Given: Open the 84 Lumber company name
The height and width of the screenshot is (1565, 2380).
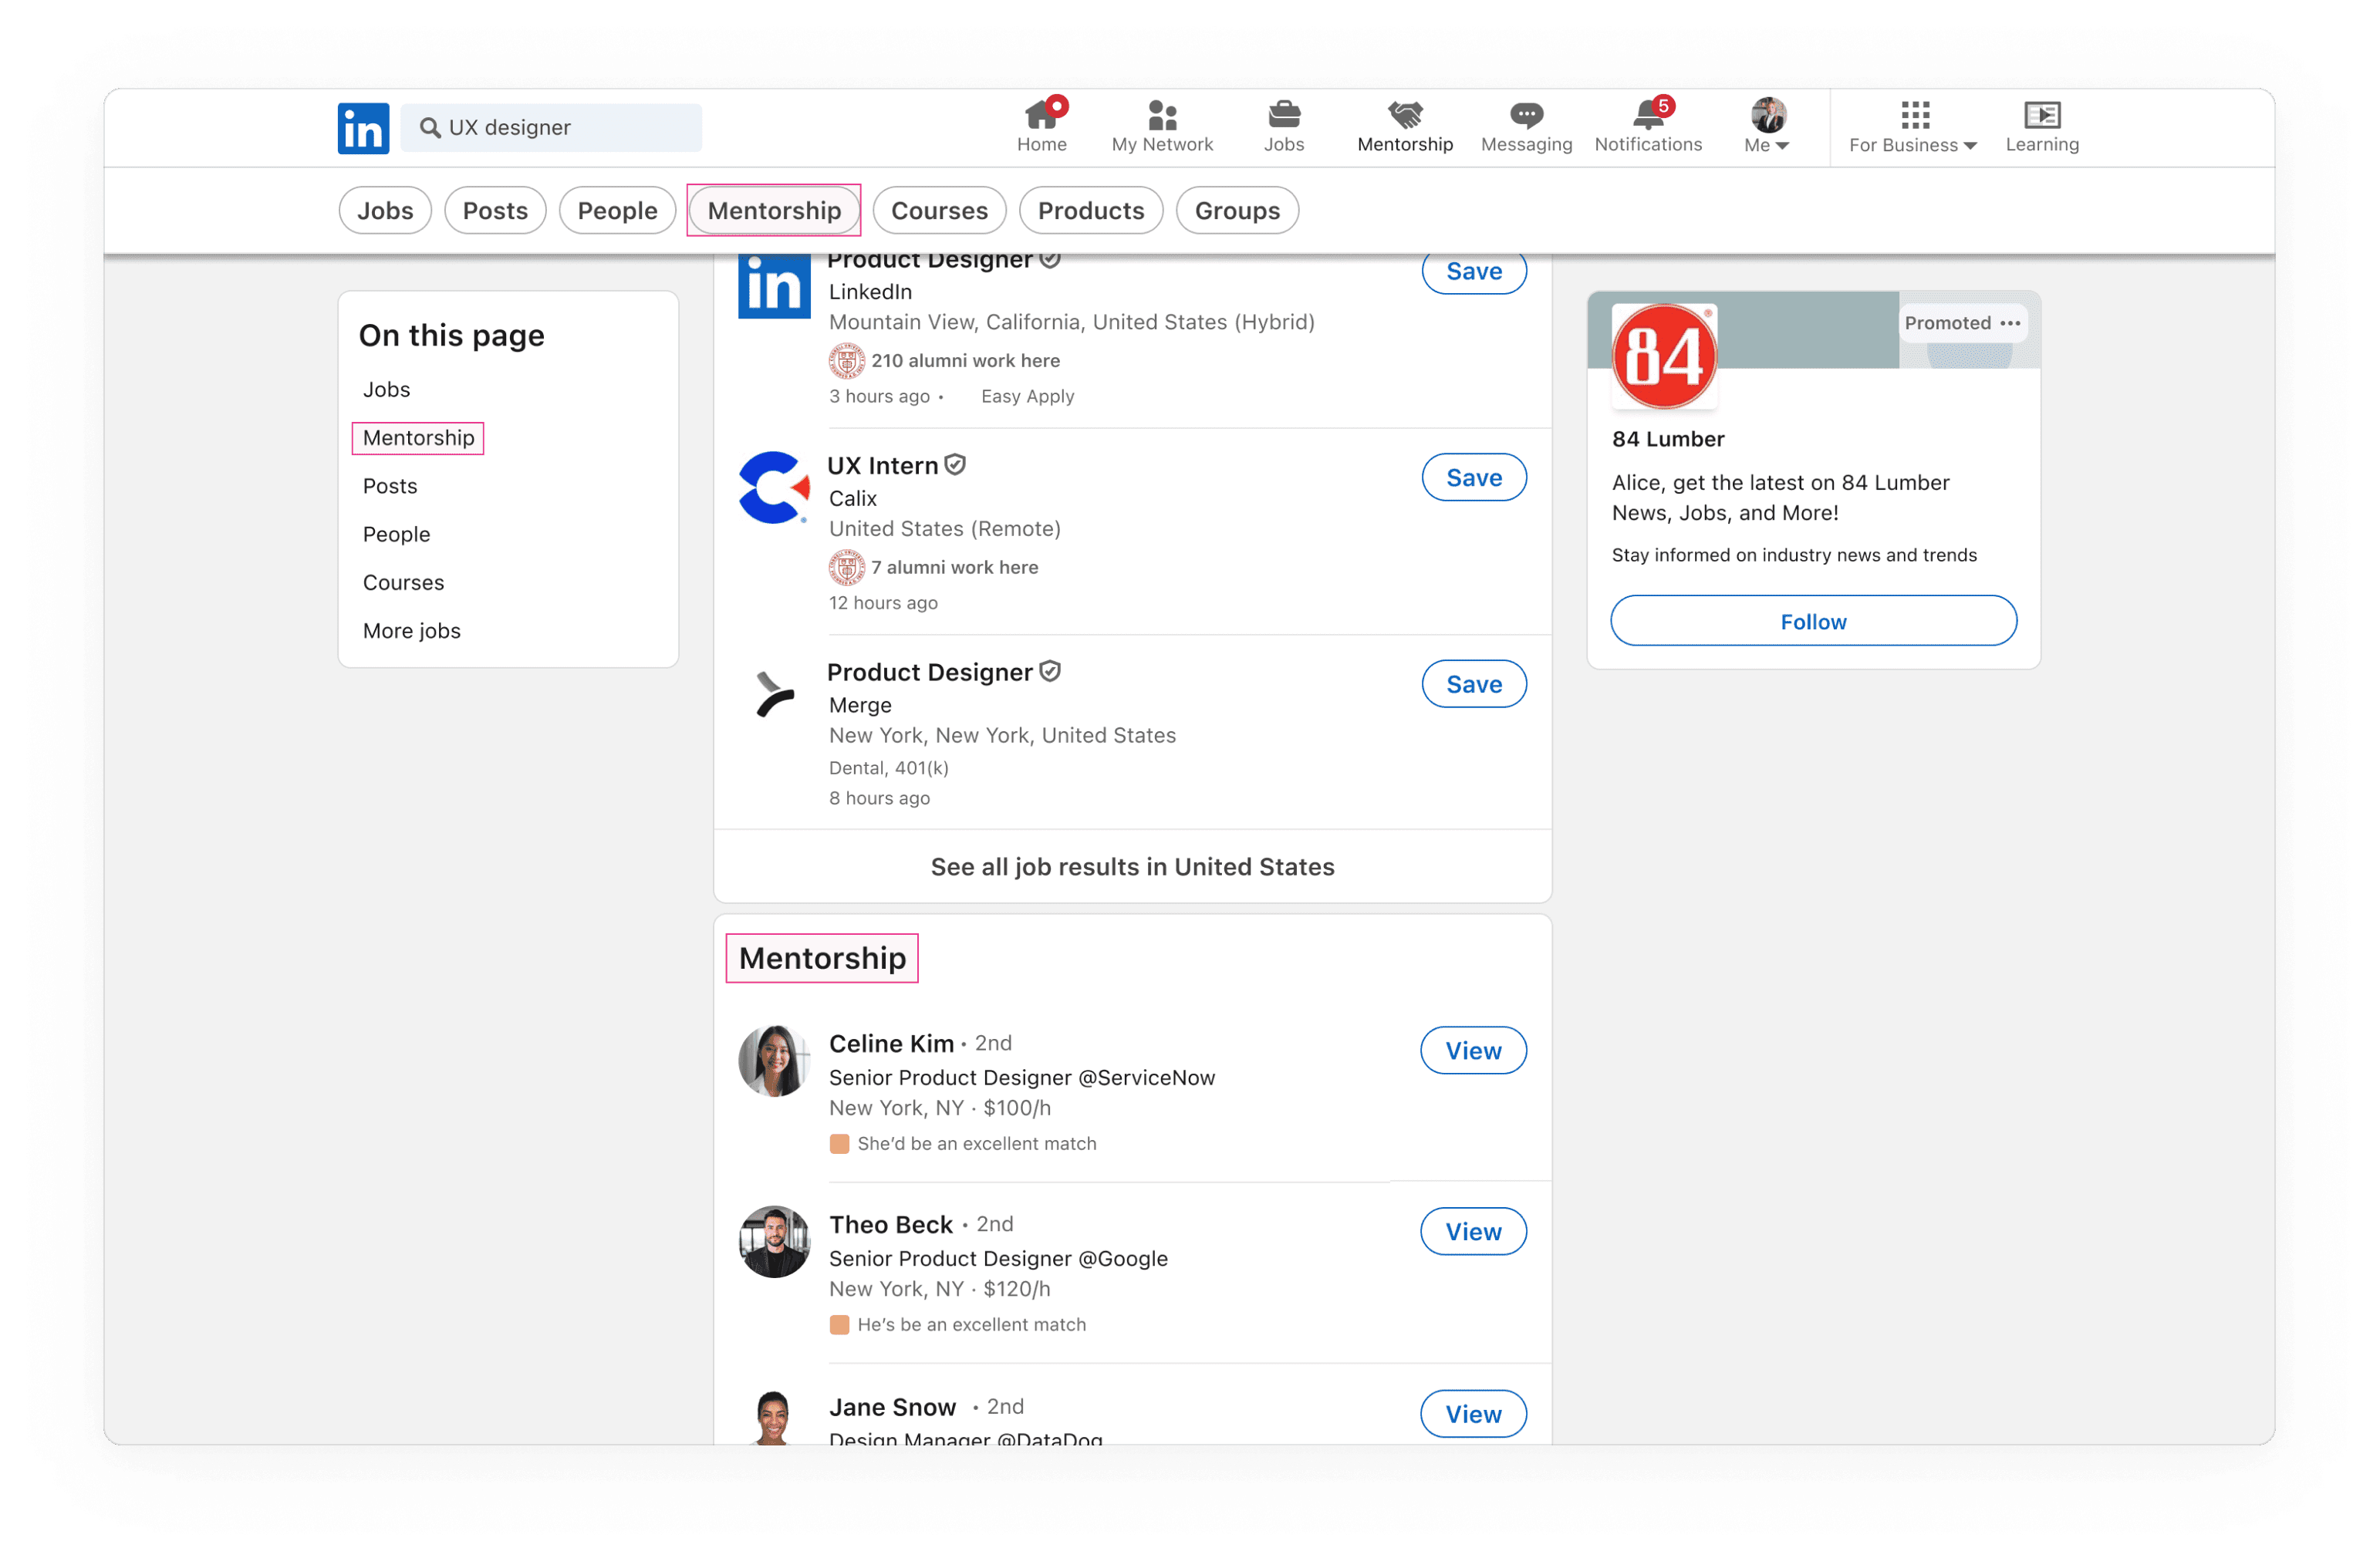Looking at the screenshot, I should tap(1668, 439).
